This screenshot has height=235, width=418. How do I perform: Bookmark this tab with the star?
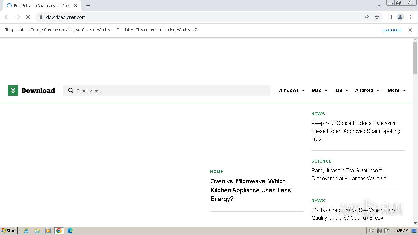click(377, 17)
